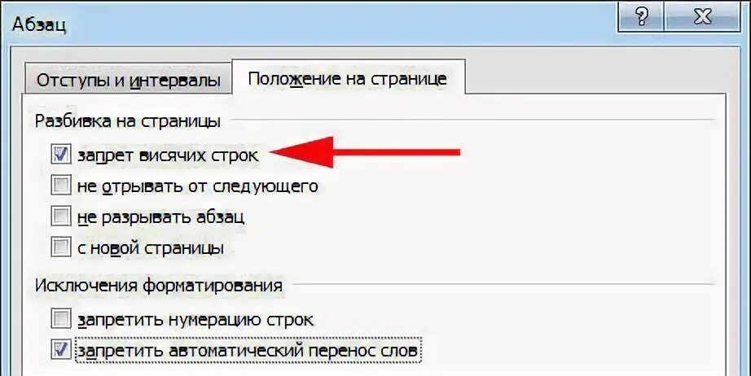
Task: Click the запретить автоматический перенос слов label
Action: coord(247,351)
